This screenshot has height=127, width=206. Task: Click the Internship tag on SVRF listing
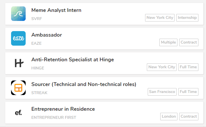tap(187, 17)
